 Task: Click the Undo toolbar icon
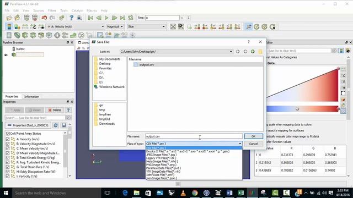click(x=44, y=18)
